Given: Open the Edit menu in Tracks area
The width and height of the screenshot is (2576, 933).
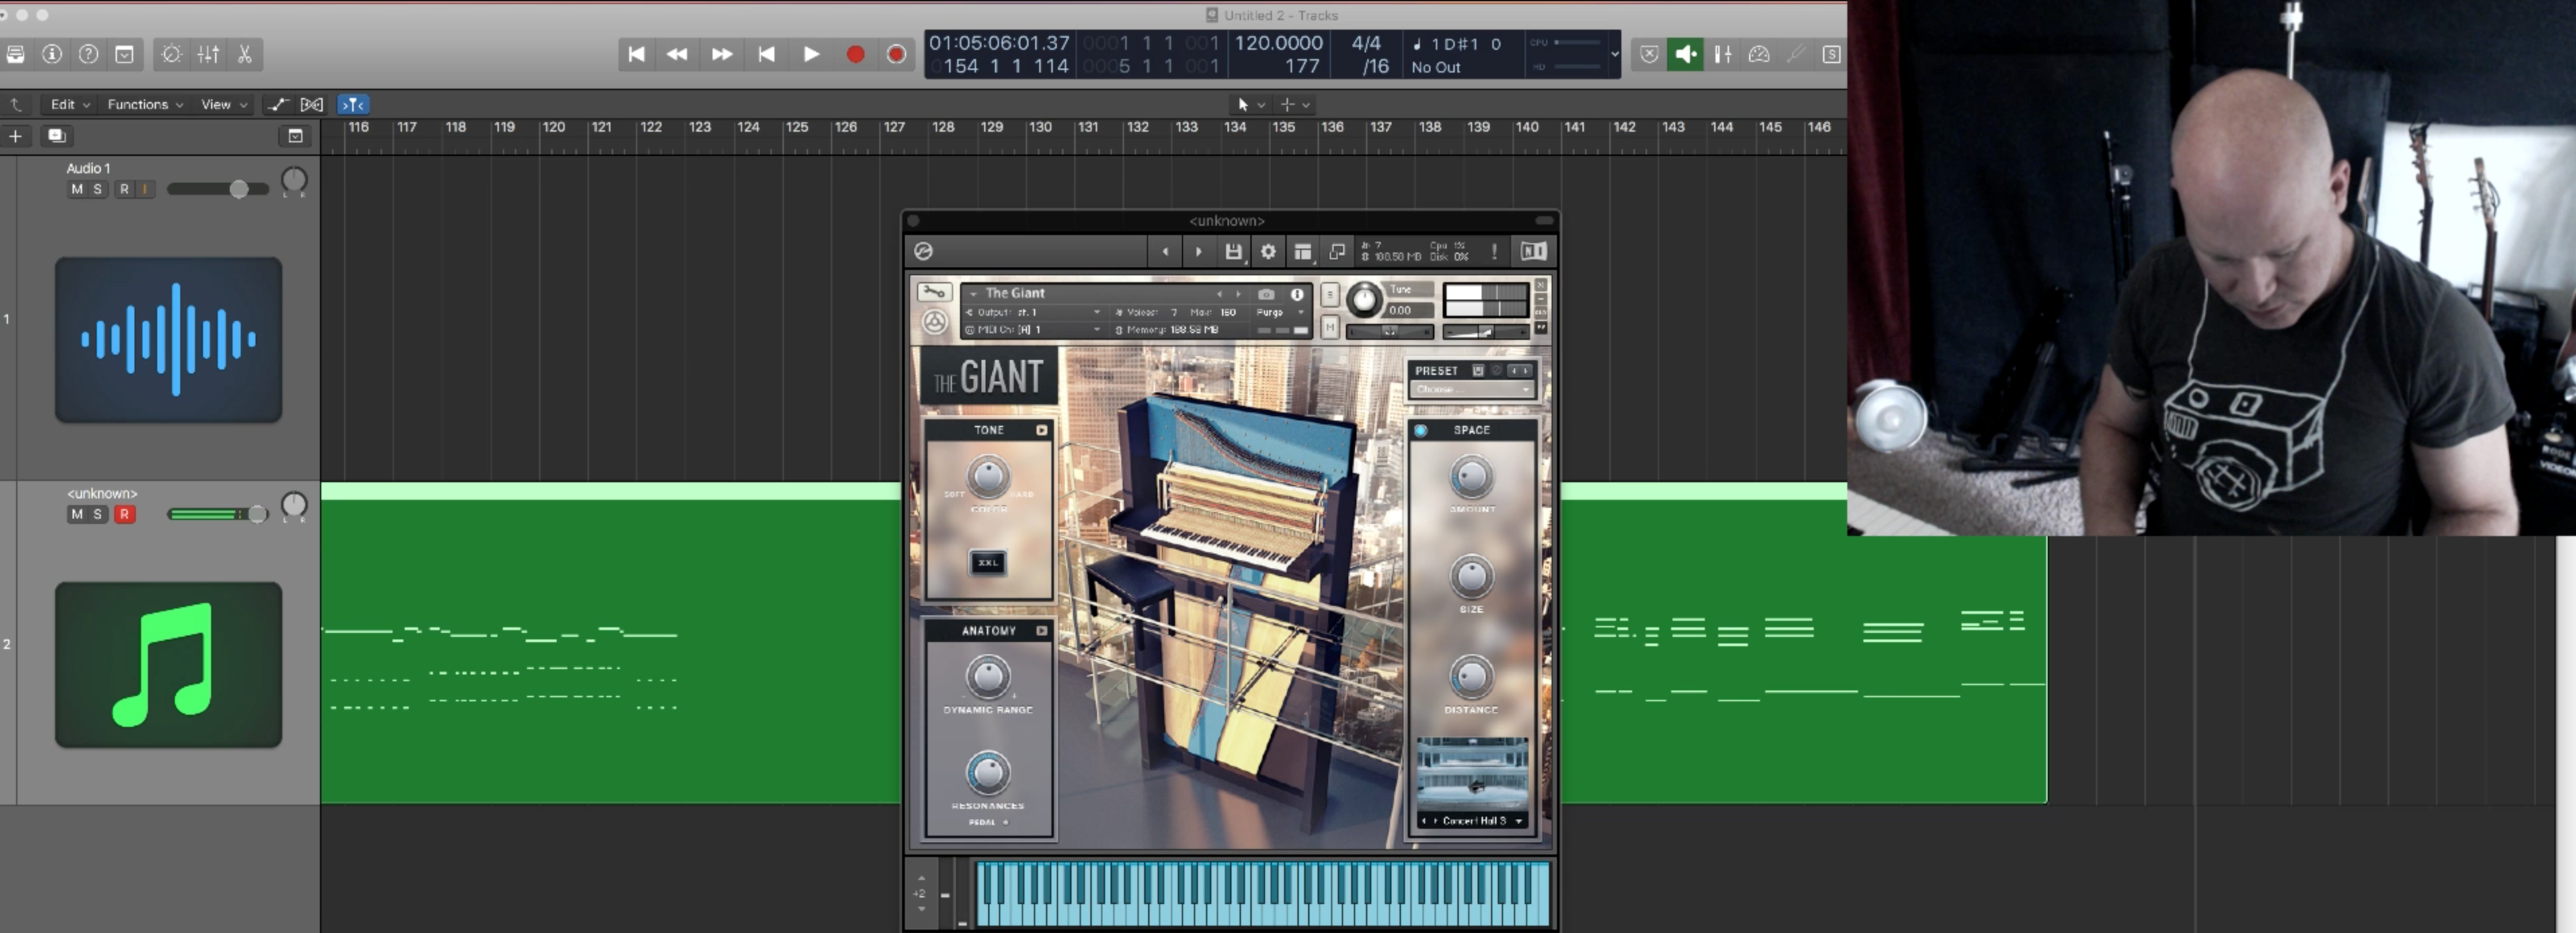Looking at the screenshot, I should click(x=70, y=104).
